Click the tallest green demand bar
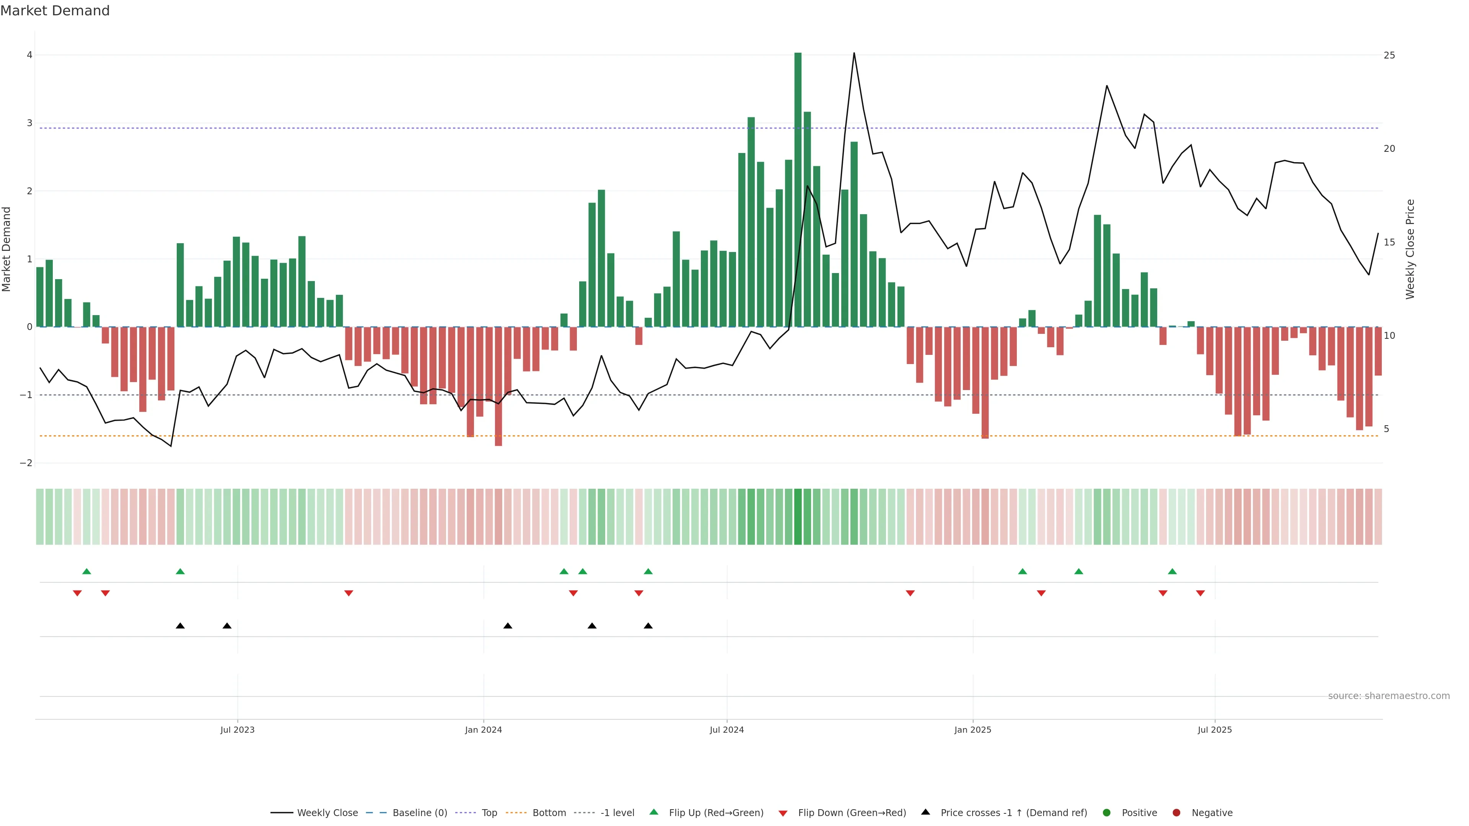 [x=798, y=188]
